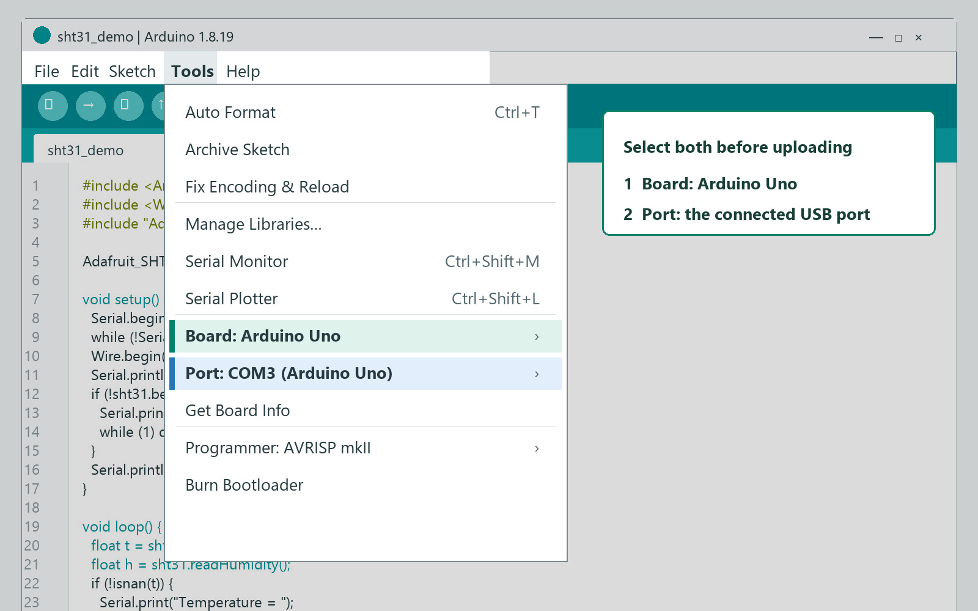Click the Verify button left of Upload arrow
Viewport: 978px width, 611px height.
click(53, 105)
